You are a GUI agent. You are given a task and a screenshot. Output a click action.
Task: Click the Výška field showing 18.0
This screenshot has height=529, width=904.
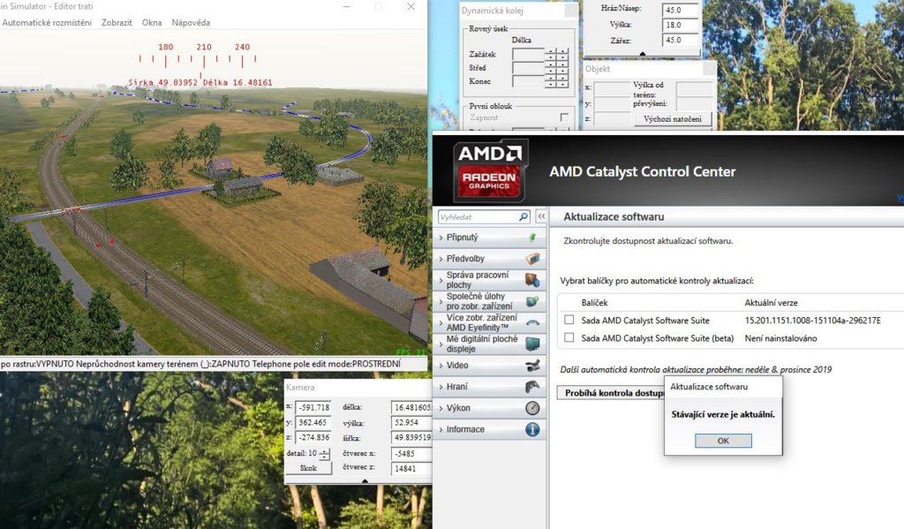click(681, 25)
